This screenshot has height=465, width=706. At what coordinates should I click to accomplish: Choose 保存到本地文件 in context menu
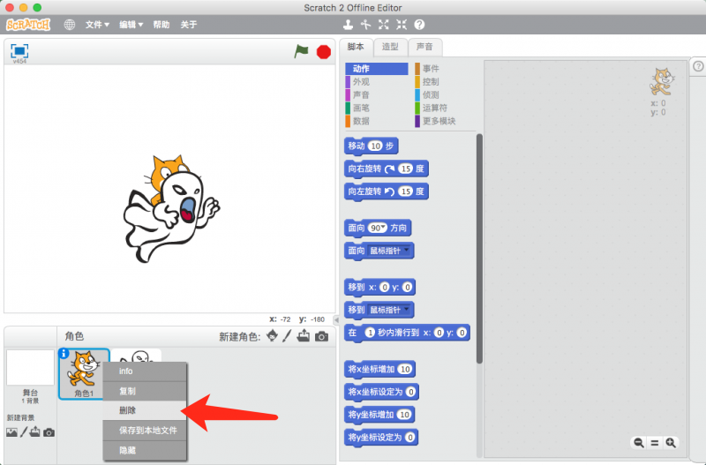[x=145, y=431]
